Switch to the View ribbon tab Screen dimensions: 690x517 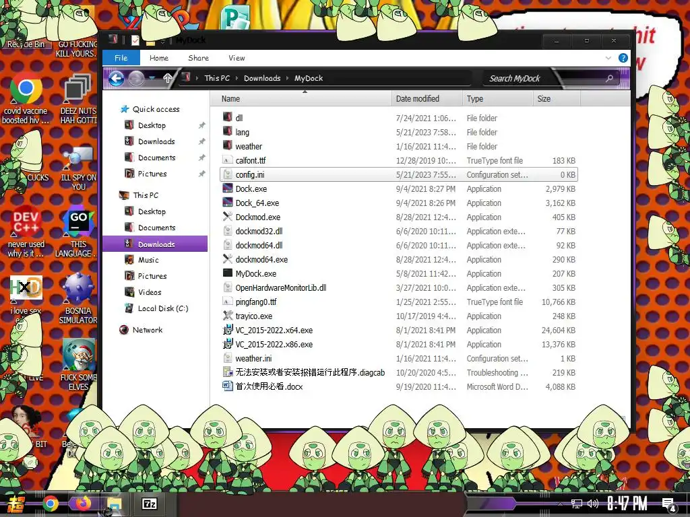pos(237,58)
